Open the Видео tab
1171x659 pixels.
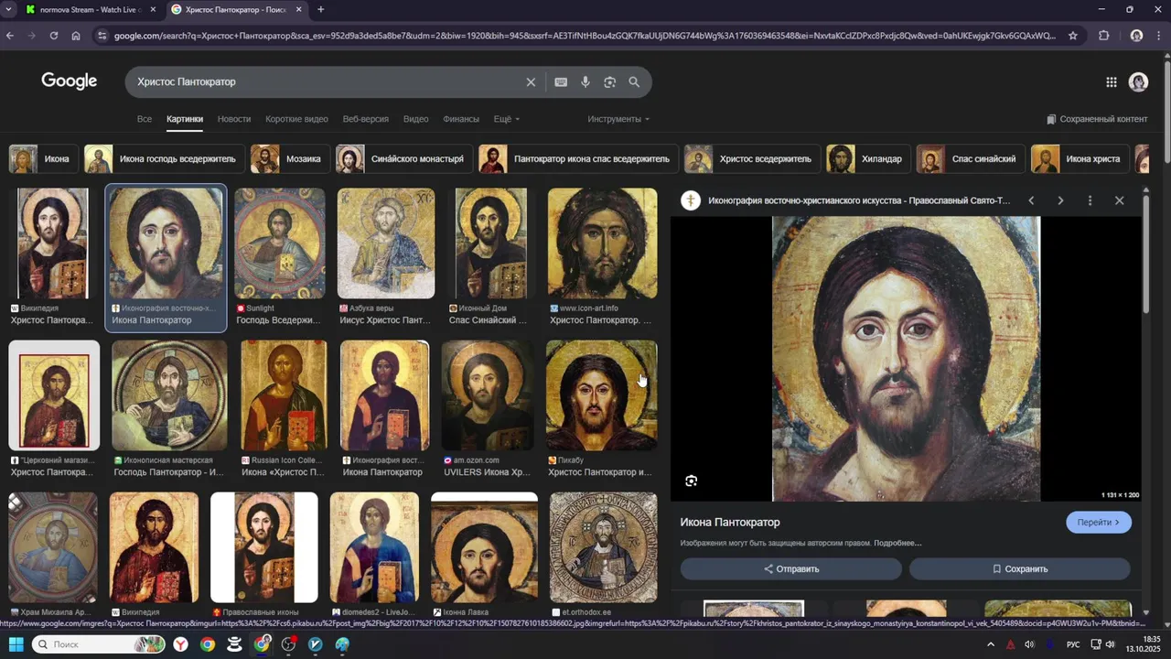(x=415, y=119)
